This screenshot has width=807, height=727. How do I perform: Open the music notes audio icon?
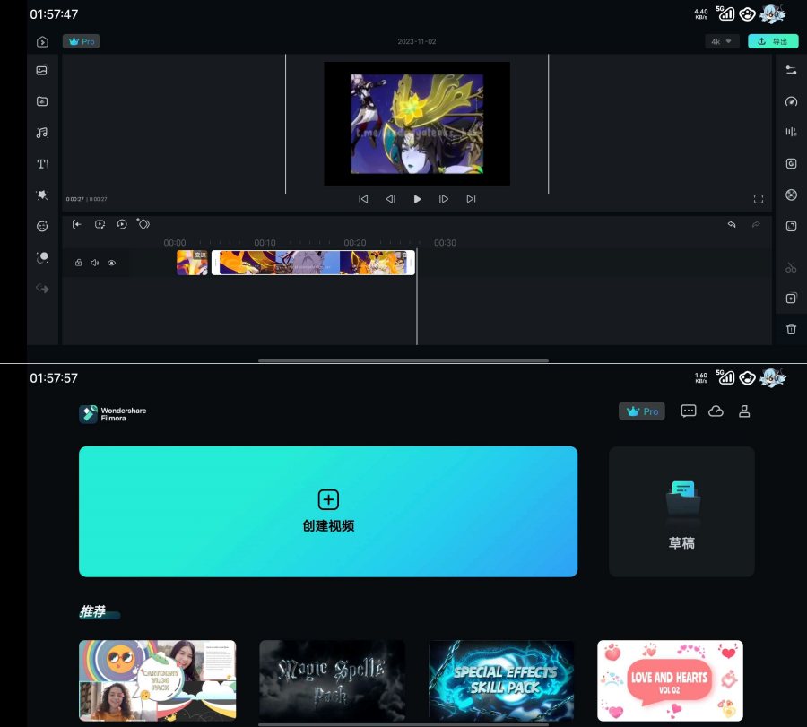pos(42,133)
